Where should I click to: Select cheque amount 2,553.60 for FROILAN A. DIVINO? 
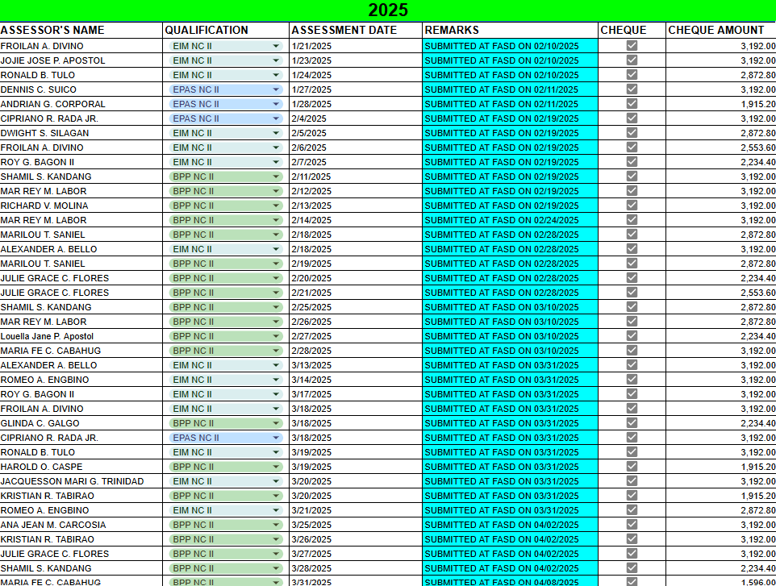coord(721,148)
